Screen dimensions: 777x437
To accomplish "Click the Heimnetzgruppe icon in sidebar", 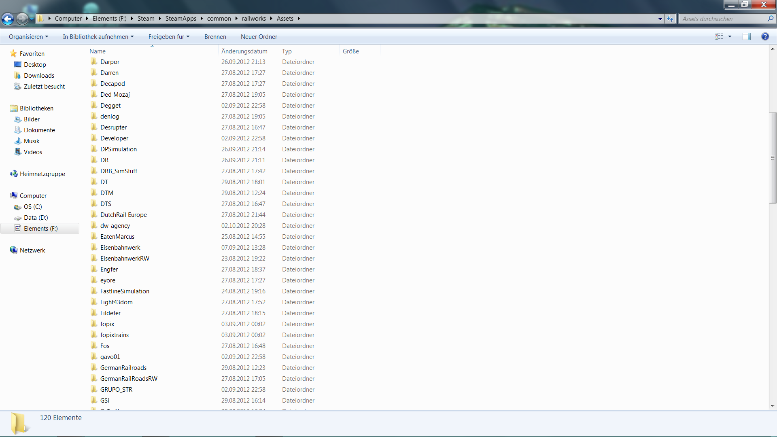I will coord(13,174).
